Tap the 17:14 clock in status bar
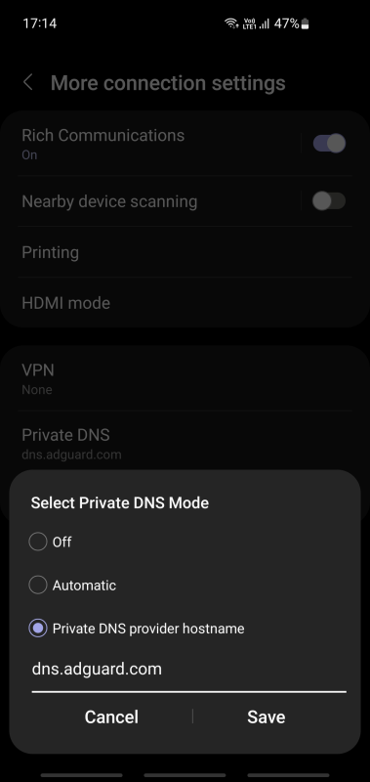370x782 pixels. coord(40,23)
